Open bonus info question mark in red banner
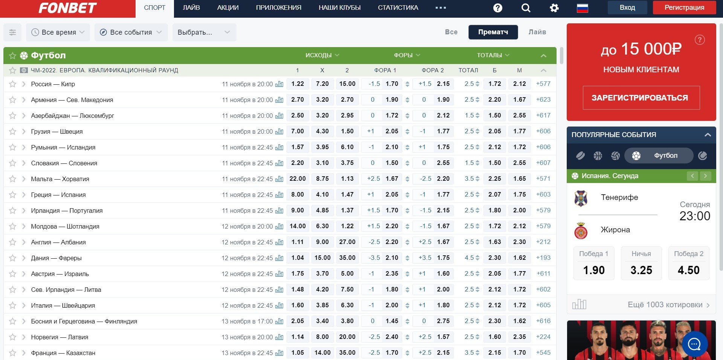The height and width of the screenshot is (360, 723). pyautogui.click(x=700, y=40)
